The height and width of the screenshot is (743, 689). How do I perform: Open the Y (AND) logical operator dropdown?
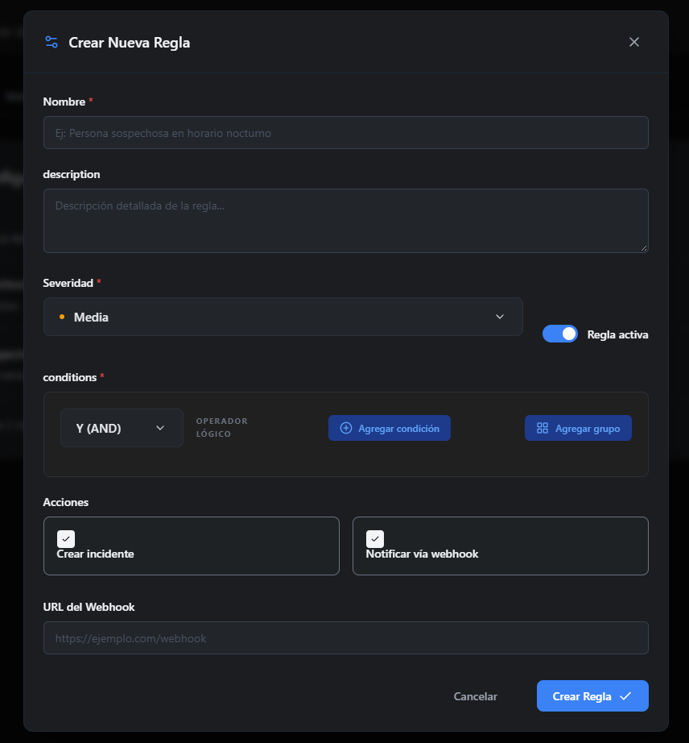[x=122, y=428]
